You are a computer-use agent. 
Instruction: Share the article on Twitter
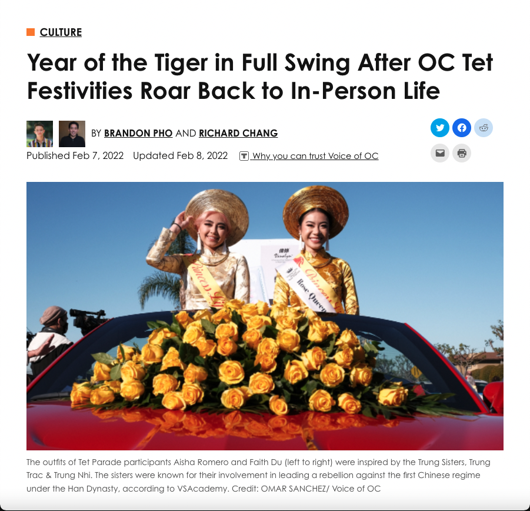coord(440,128)
